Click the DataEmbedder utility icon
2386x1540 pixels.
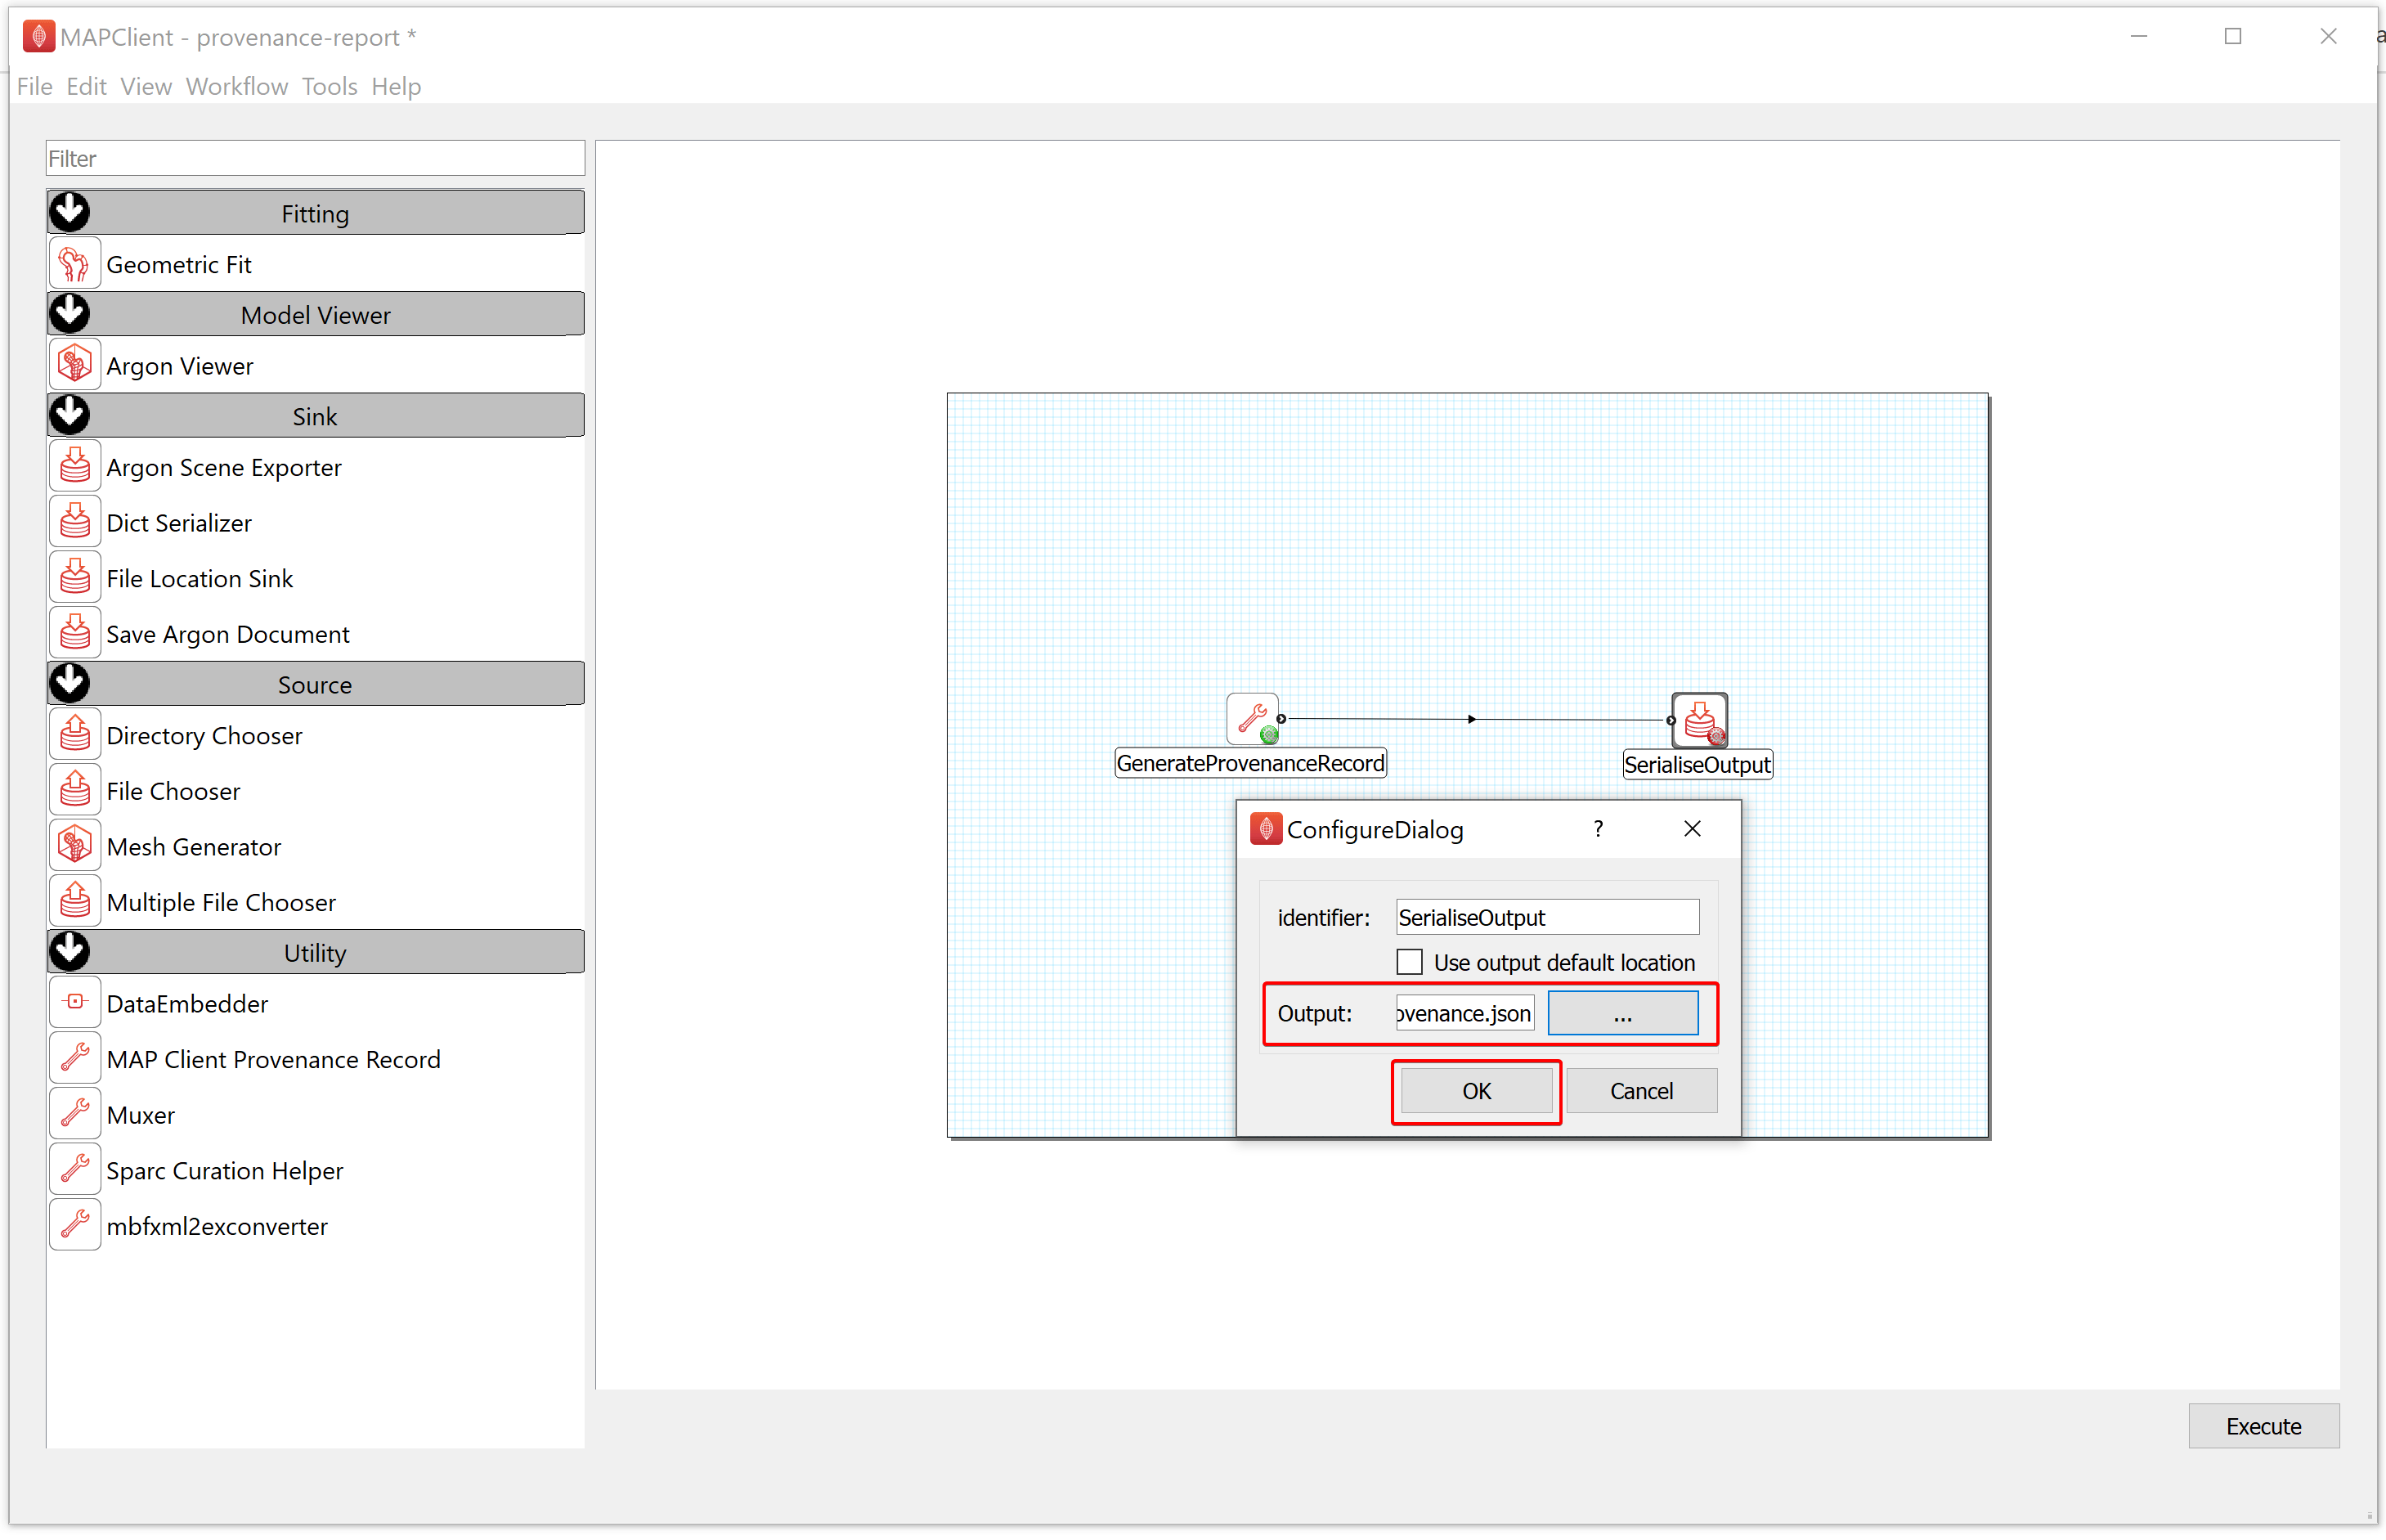(74, 1003)
